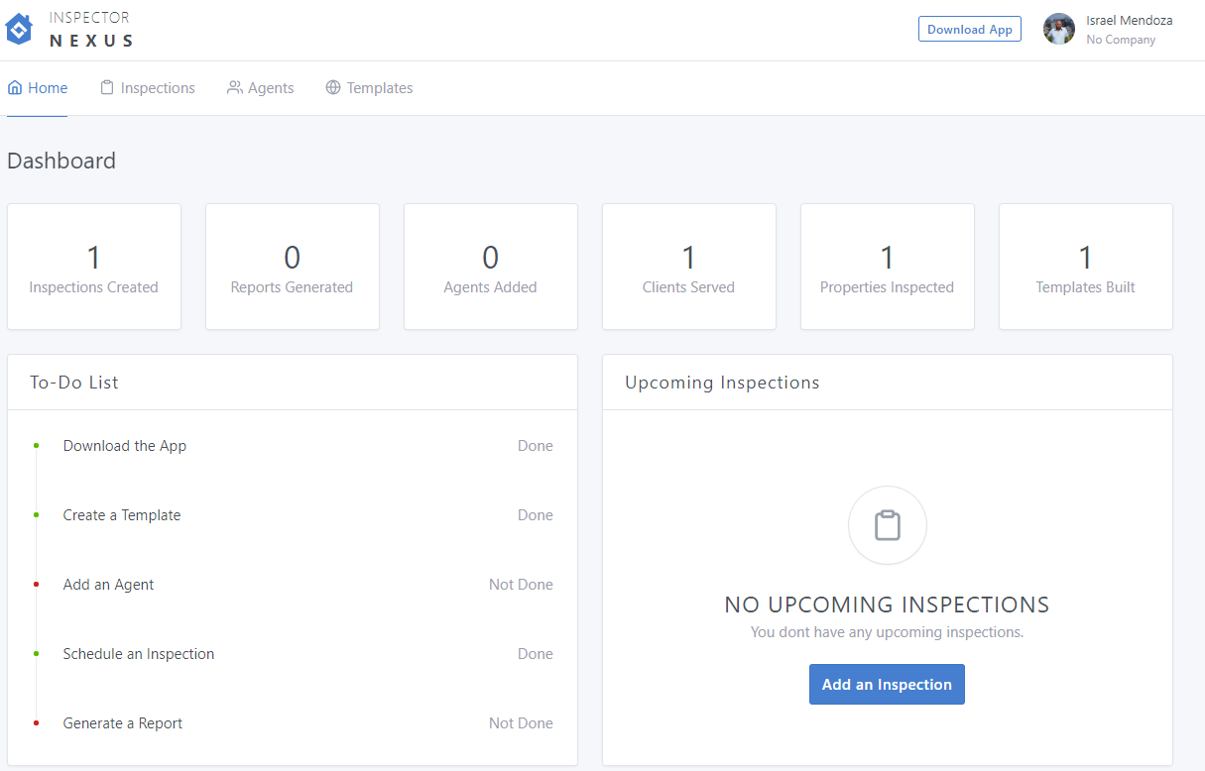This screenshot has width=1205, height=771.
Task: Open the Clients Served stat card
Action: [x=688, y=267]
